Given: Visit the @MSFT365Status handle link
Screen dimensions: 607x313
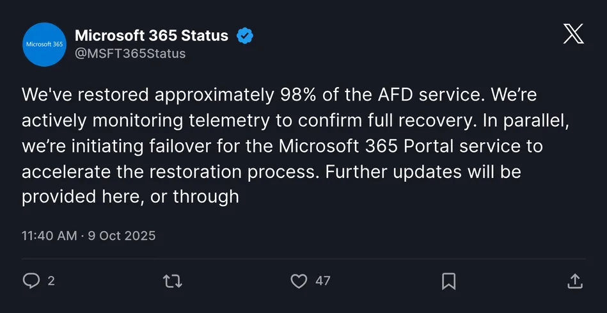Looking at the screenshot, I should pyautogui.click(x=130, y=54).
